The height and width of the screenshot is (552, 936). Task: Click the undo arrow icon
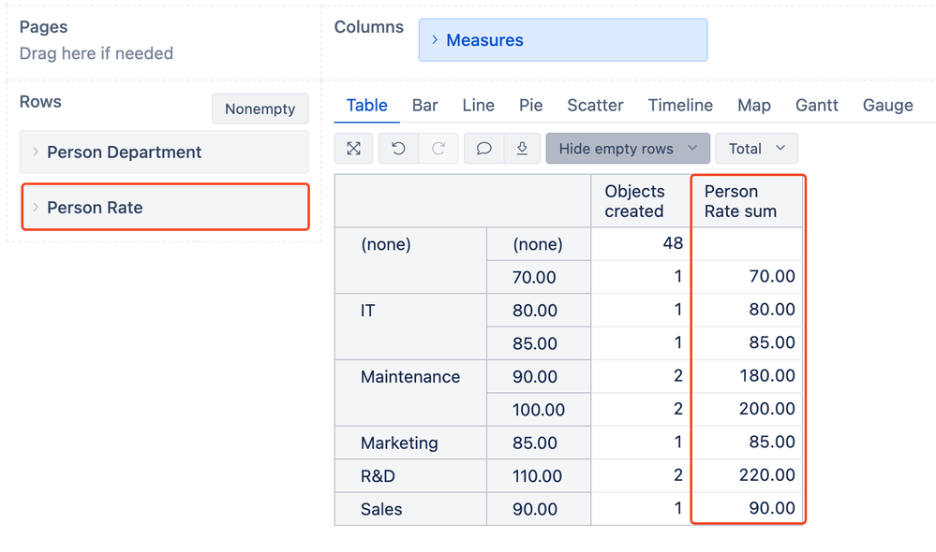(x=398, y=149)
